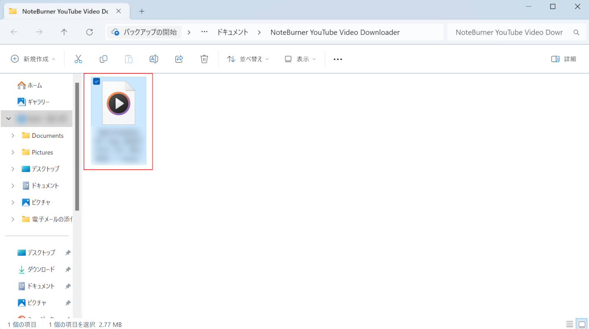Uncheck the selected video file checkbox

[x=96, y=81]
